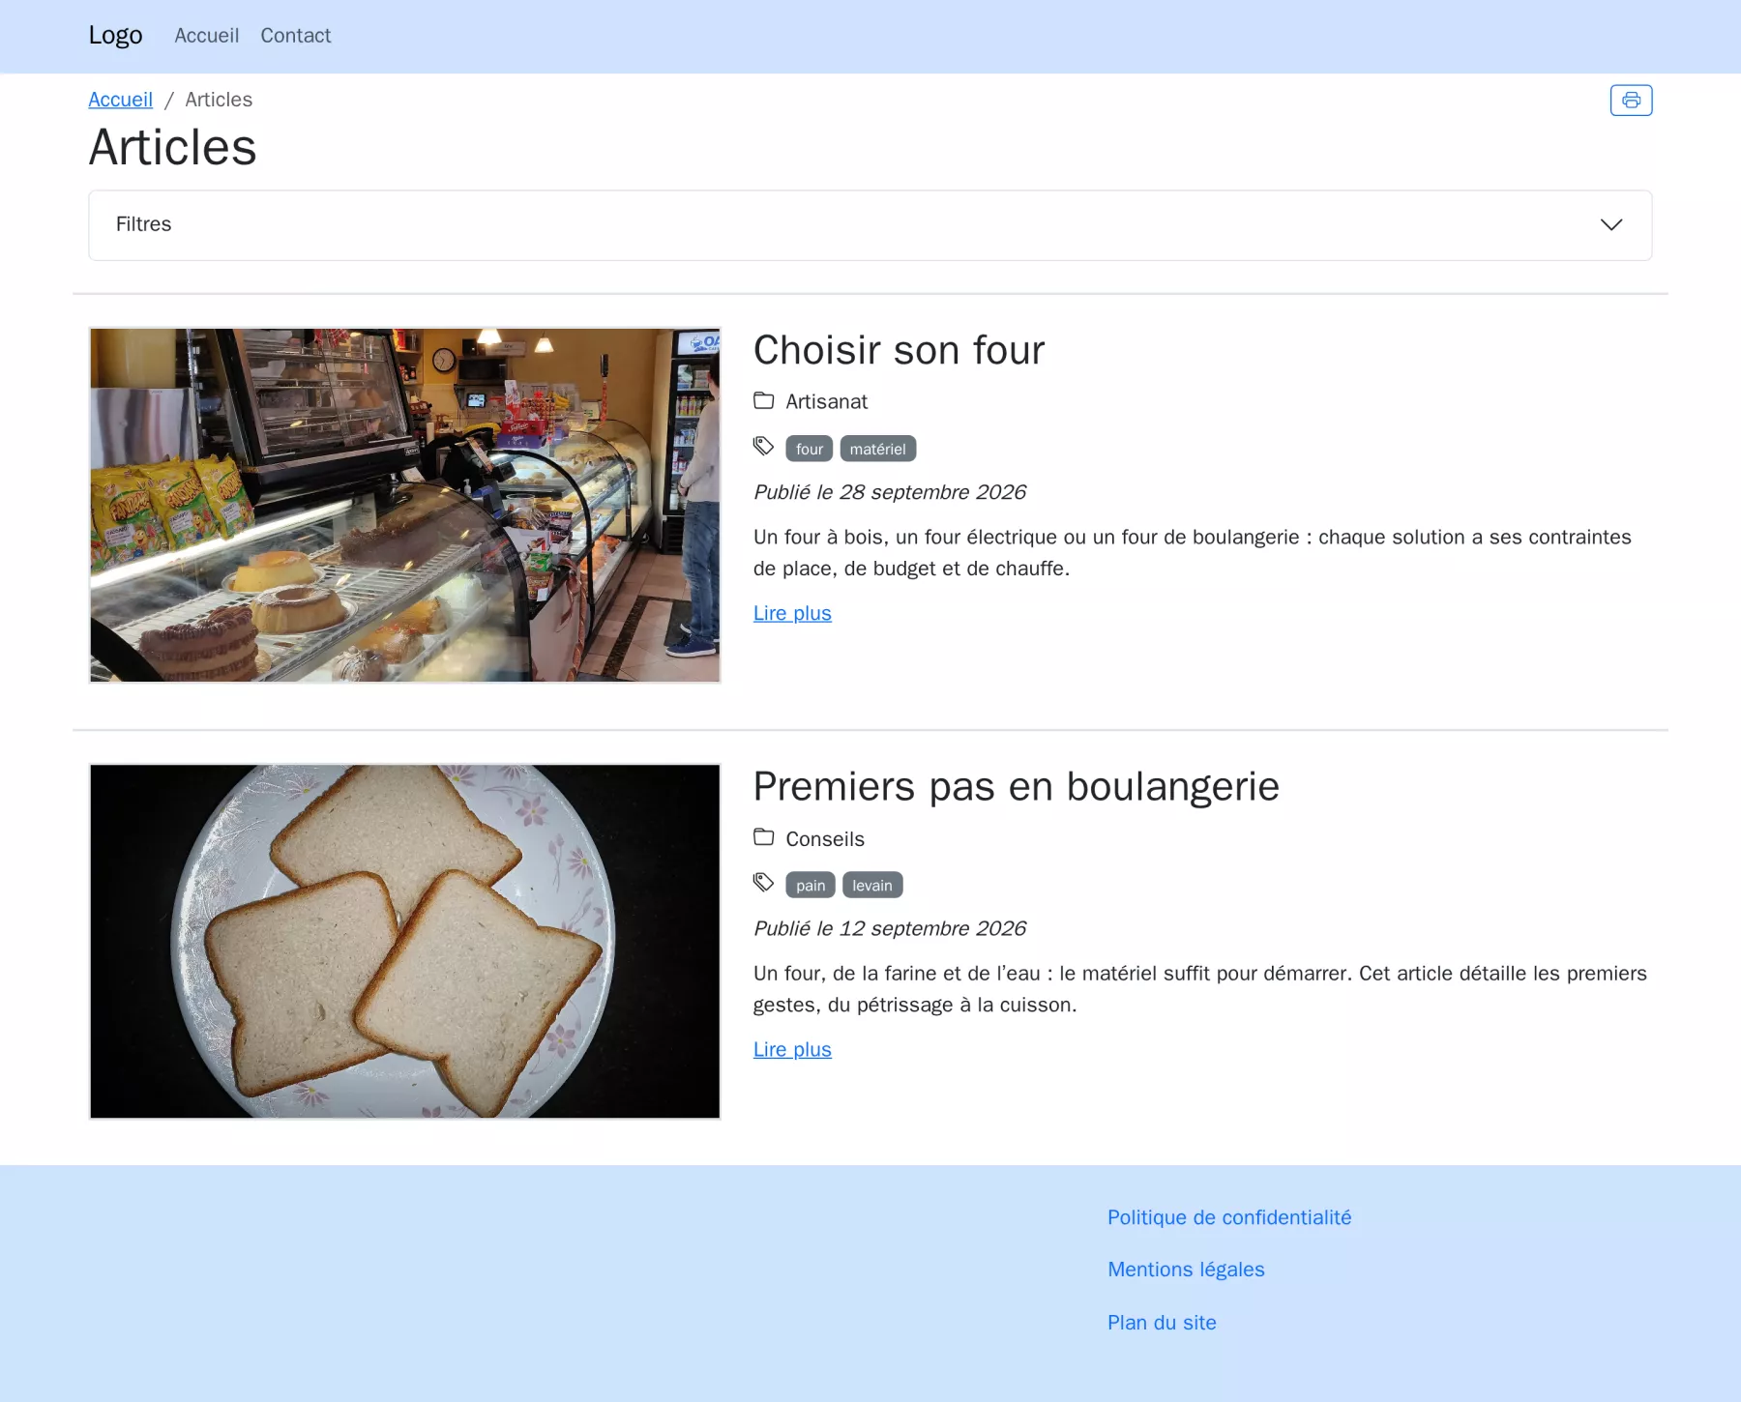
Task: Select the "four" tag badge
Action: pyautogui.click(x=810, y=449)
